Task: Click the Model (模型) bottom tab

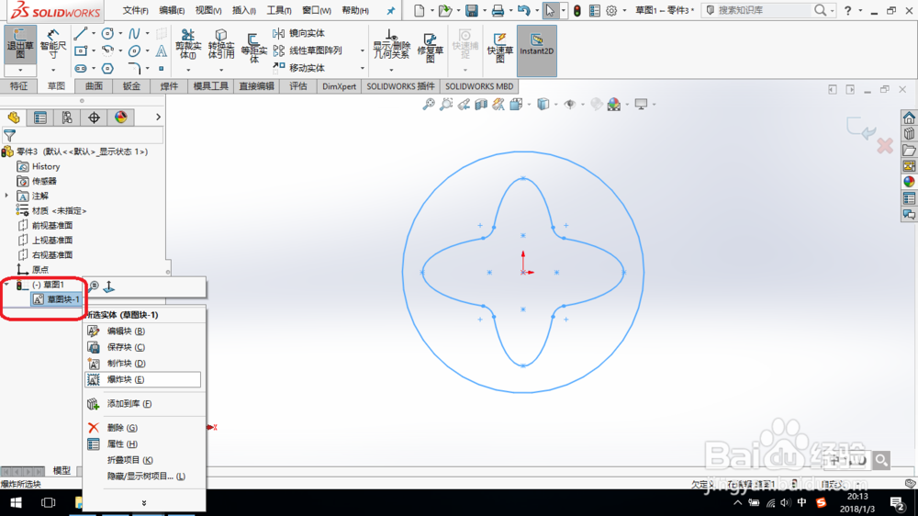Action: (62, 470)
